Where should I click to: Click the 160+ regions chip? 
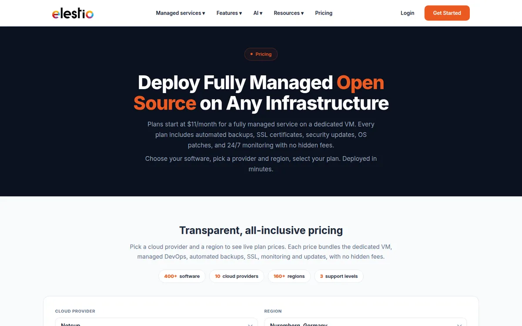[289, 276]
